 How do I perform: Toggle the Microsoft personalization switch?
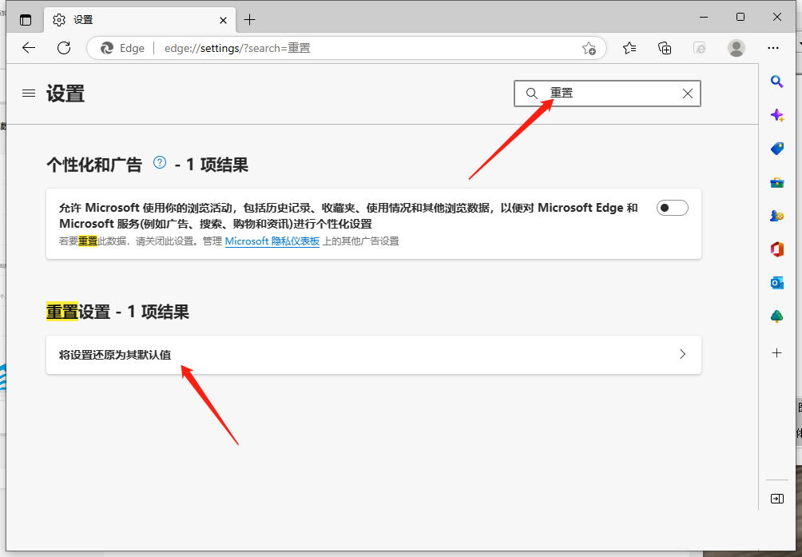[672, 208]
